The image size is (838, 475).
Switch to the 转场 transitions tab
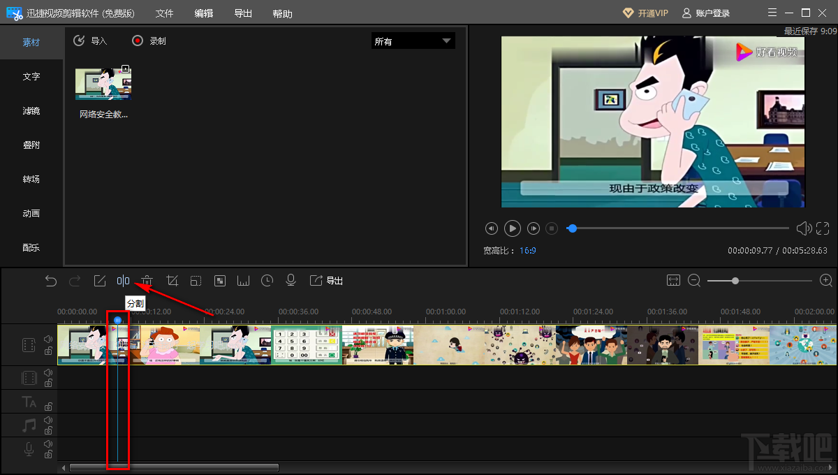point(31,180)
